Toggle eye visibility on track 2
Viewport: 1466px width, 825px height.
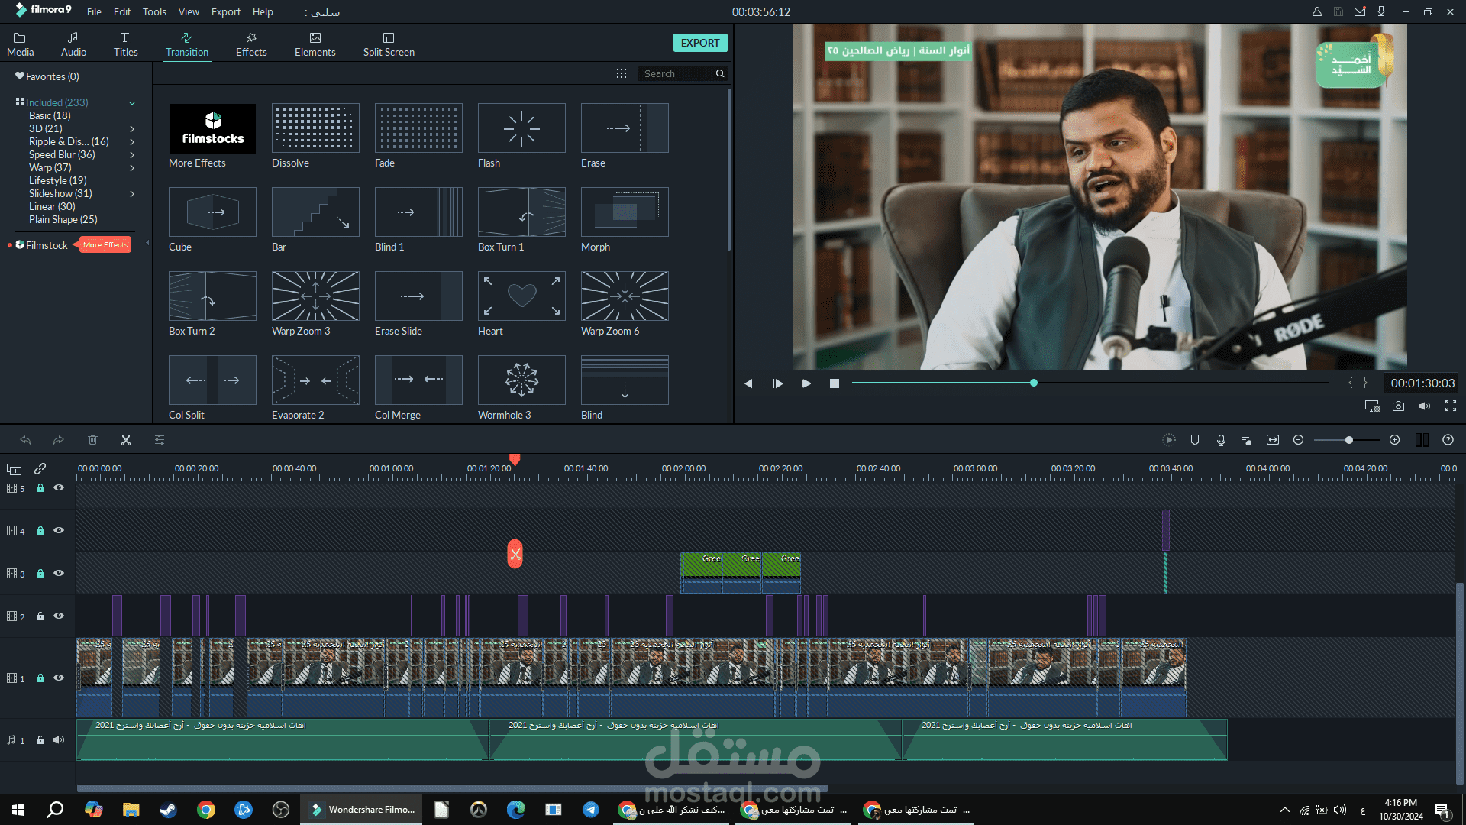pyautogui.click(x=58, y=616)
